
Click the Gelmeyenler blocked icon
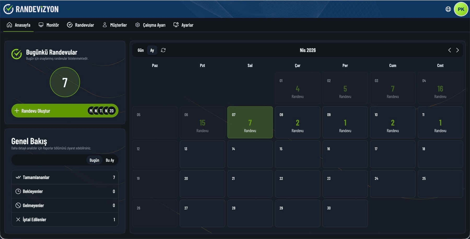point(18,205)
